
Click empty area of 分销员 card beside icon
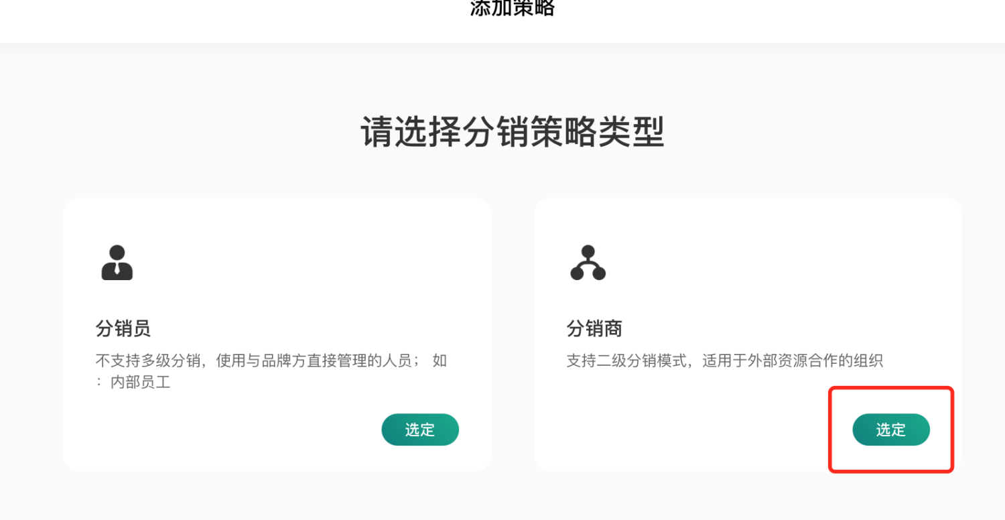301,263
